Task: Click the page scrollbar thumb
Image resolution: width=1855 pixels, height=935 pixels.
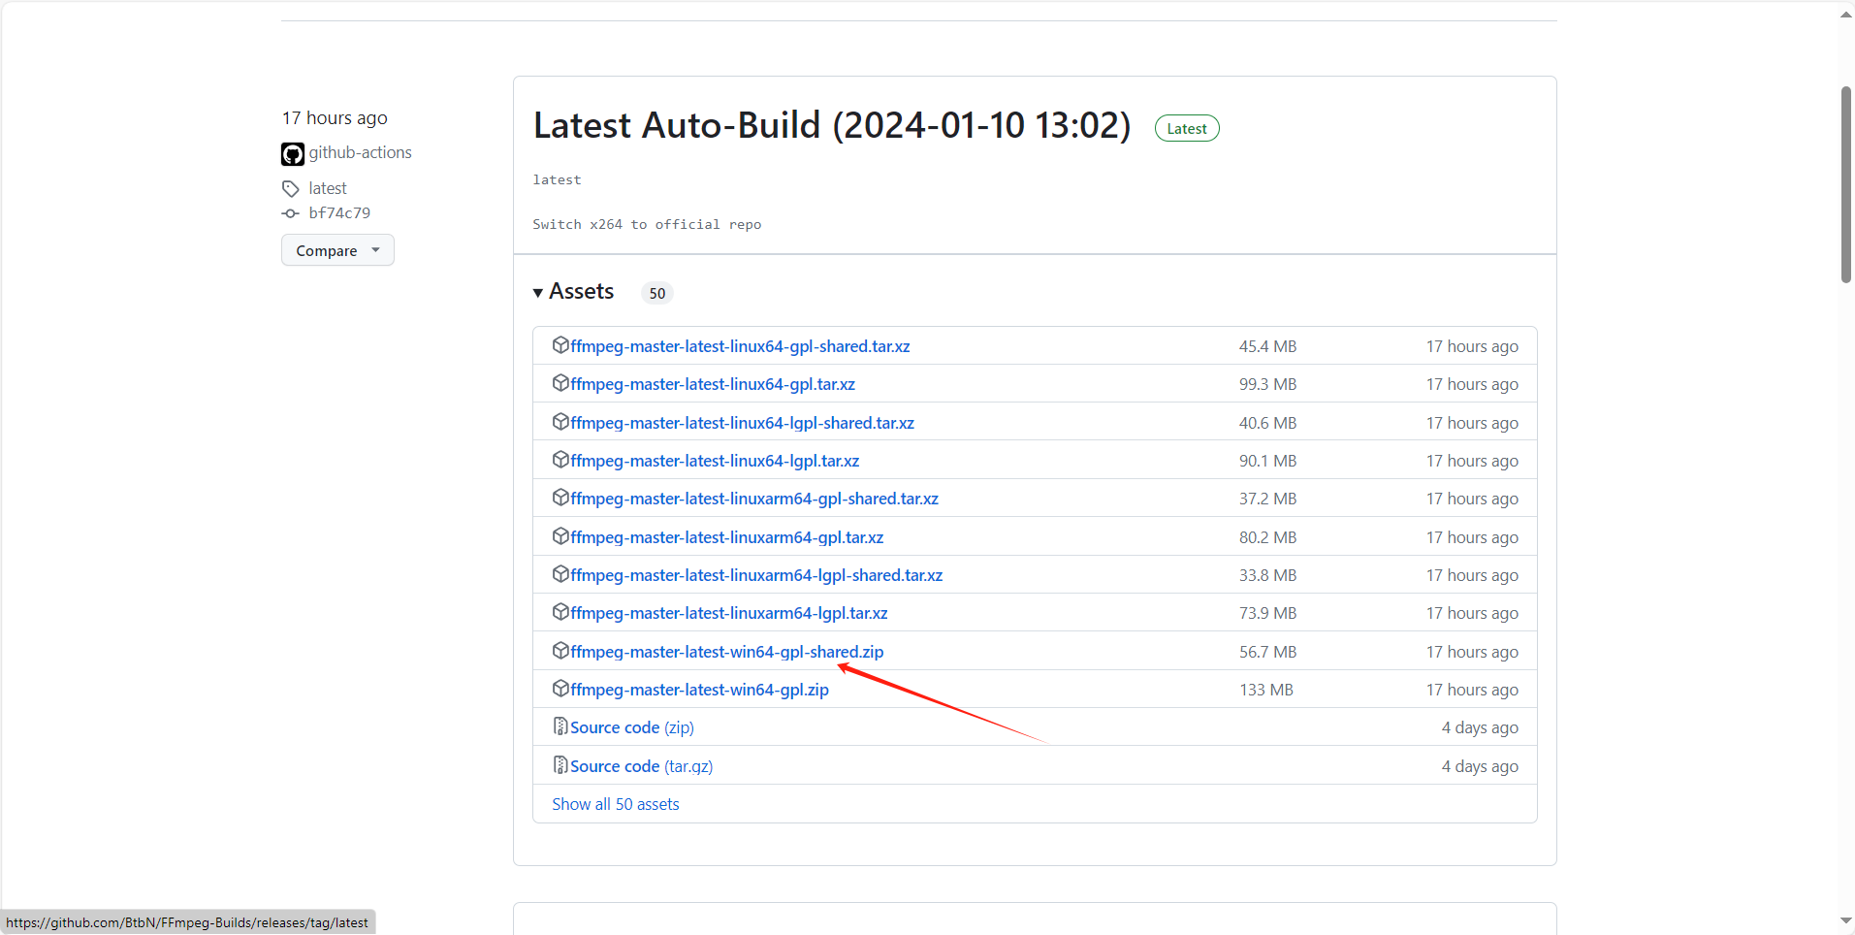Action: (1846, 184)
